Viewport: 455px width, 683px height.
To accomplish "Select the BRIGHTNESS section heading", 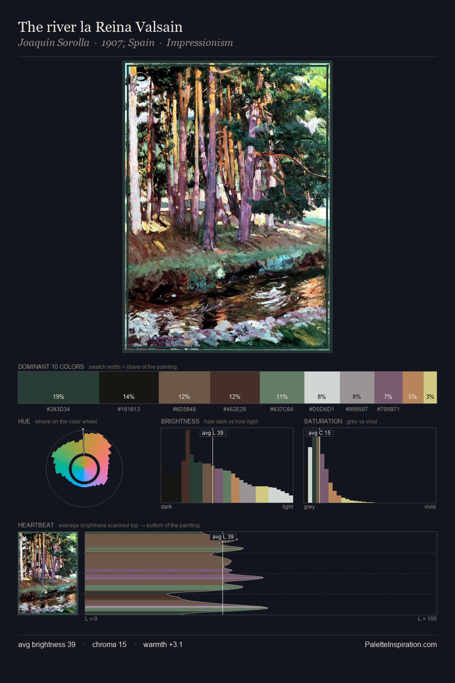I will pyautogui.click(x=180, y=421).
